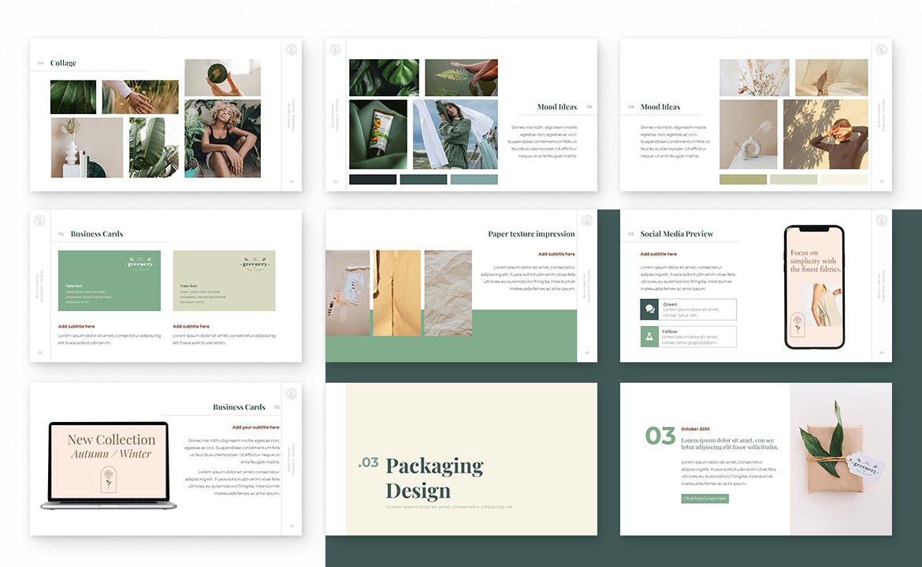Click the flask icon beside Yellow
The height and width of the screenshot is (567, 922).
point(649,336)
